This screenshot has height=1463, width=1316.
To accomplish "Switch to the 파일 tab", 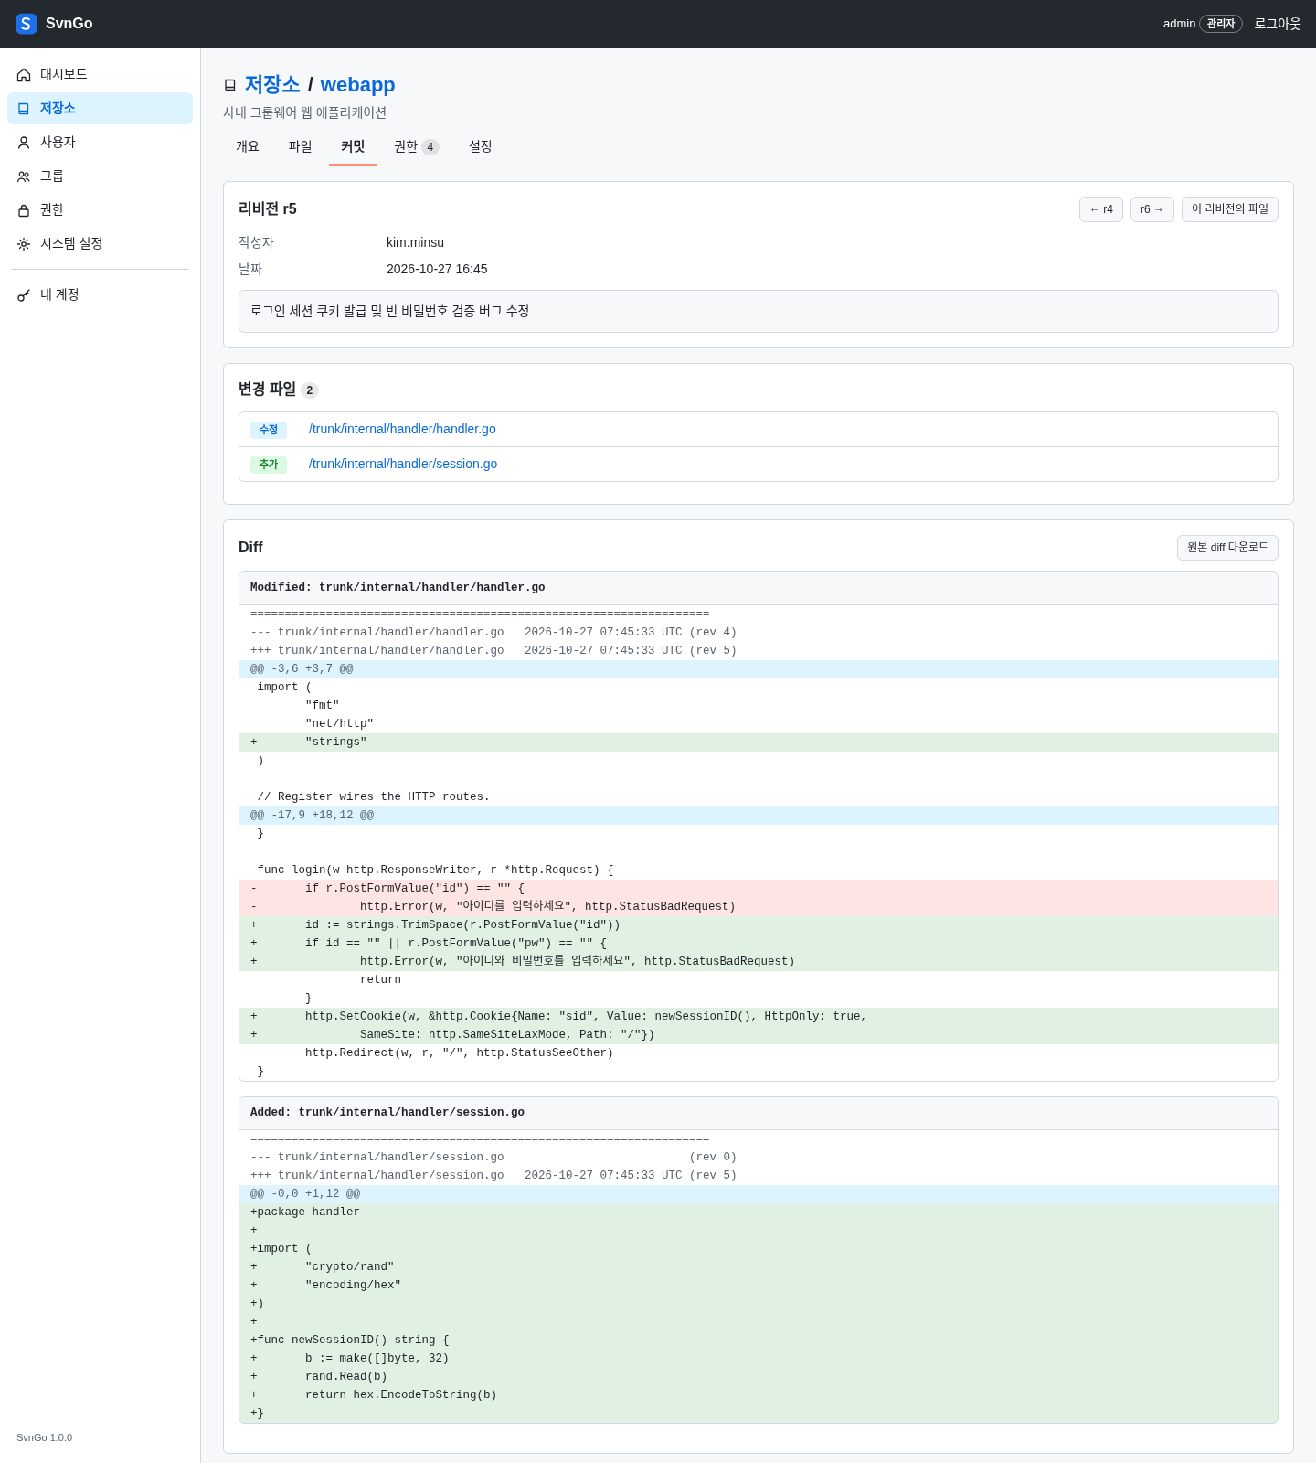I will (300, 146).
